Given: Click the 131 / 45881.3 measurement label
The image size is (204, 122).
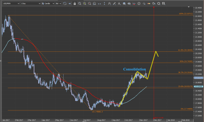Looking at the screenshot, I should pos(97,112).
